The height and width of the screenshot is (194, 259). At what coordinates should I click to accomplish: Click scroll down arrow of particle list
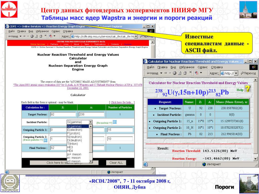[91, 161]
